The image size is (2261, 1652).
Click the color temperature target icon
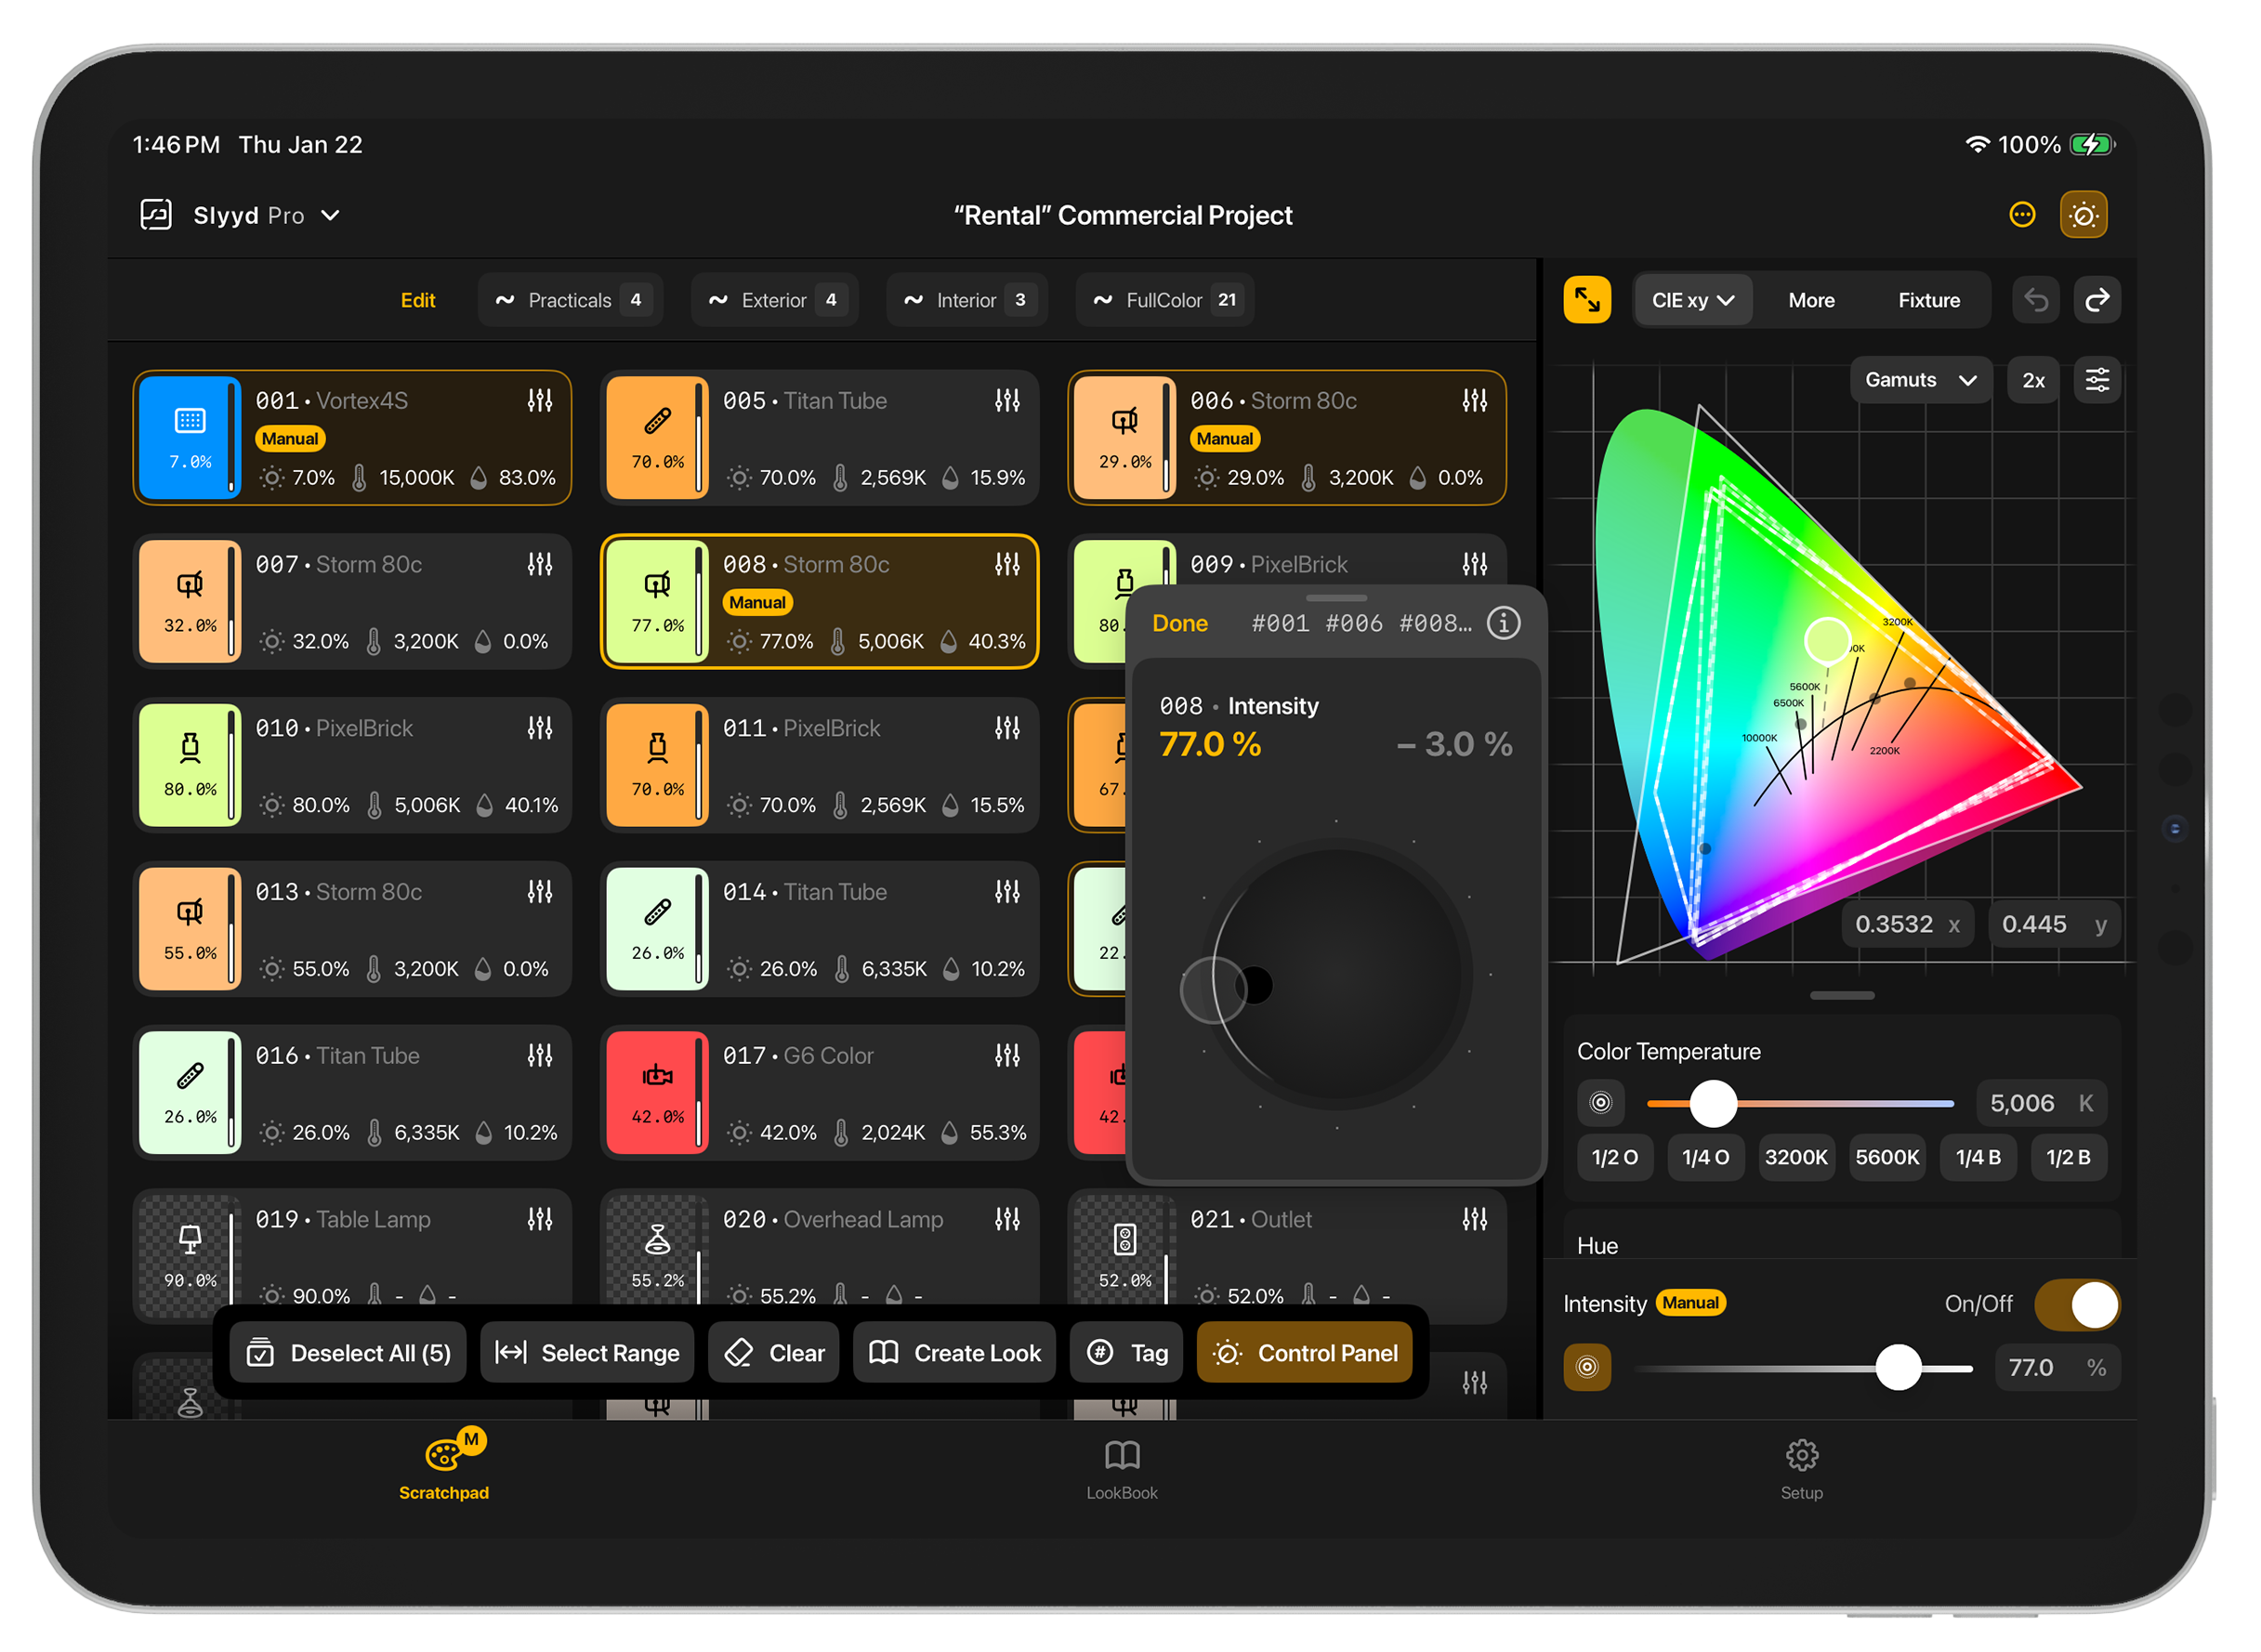[x=1601, y=1103]
